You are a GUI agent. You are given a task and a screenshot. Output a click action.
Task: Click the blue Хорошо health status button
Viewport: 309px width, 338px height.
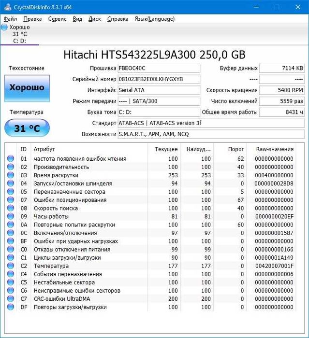(27, 88)
